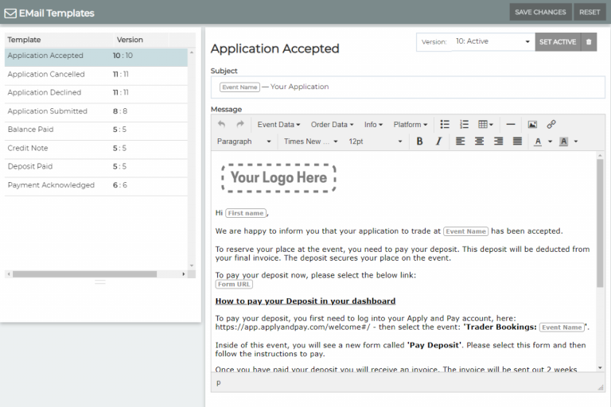This screenshot has height=407, width=611.
Task: Click the insert image icon
Action: point(532,125)
